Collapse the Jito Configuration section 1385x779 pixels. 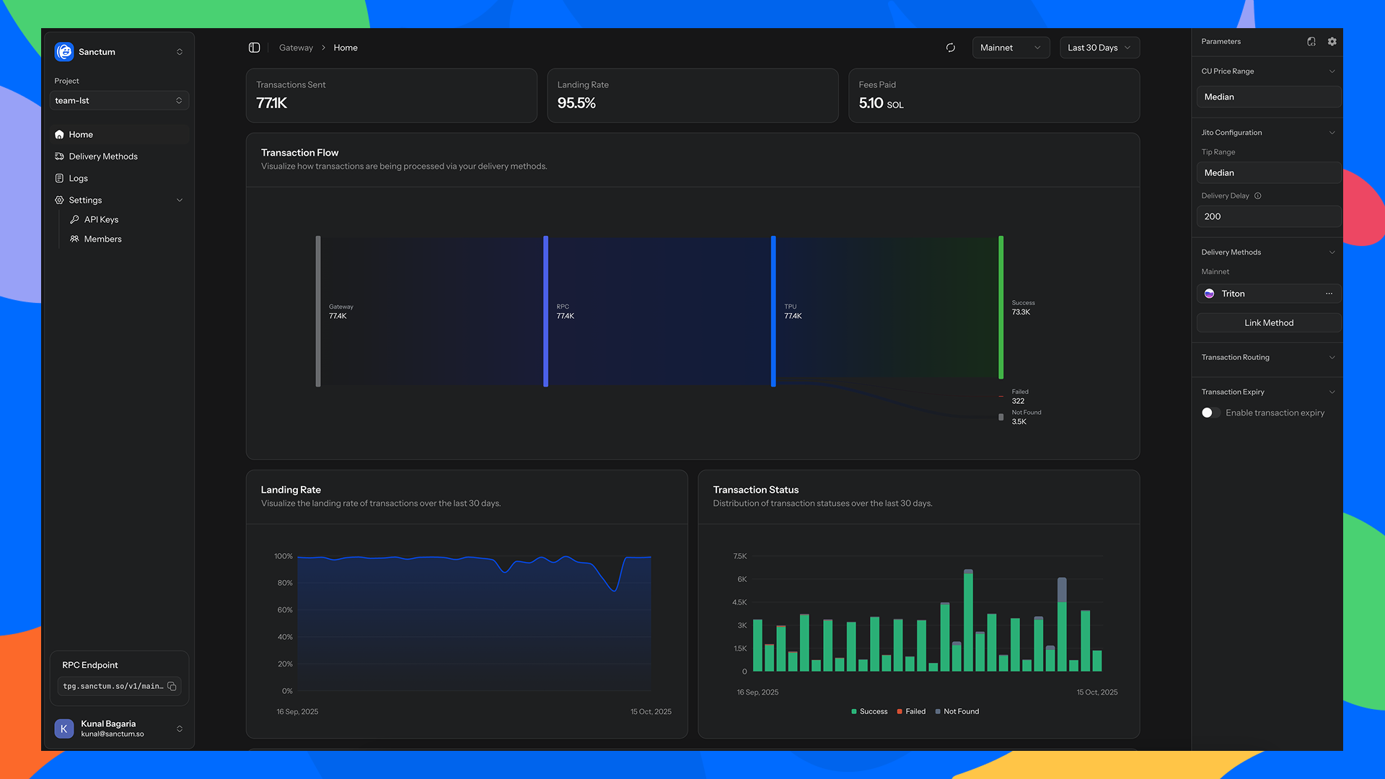(1332, 133)
